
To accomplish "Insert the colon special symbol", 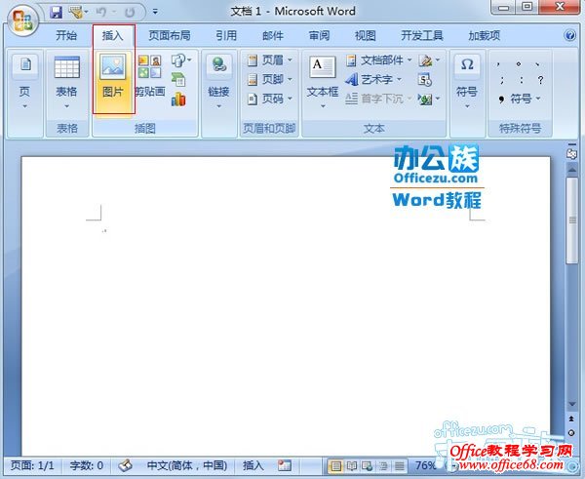I will 522,80.
